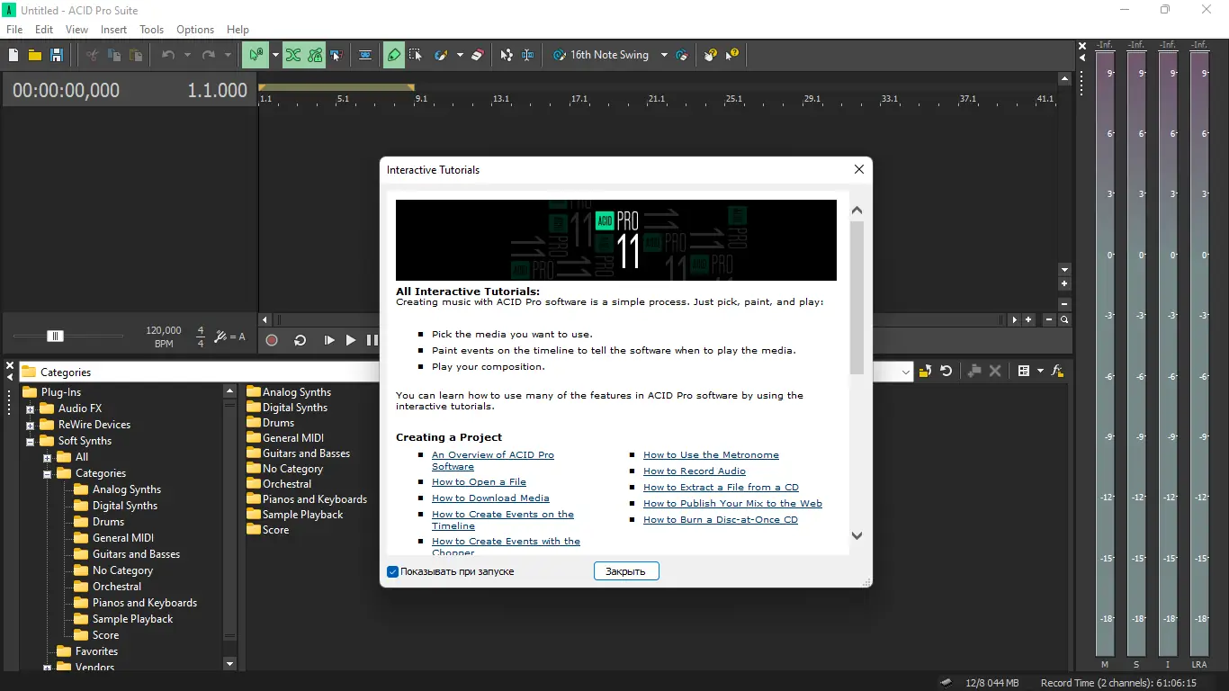This screenshot has height=691, width=1229.
Task: Click the tempo slider handle
Action: [55, 336]
